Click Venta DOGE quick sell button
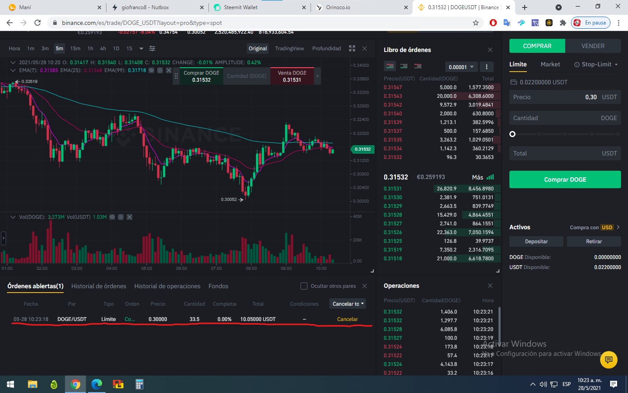The width and height of the screenshot is (628, 393). coord(292,76)
